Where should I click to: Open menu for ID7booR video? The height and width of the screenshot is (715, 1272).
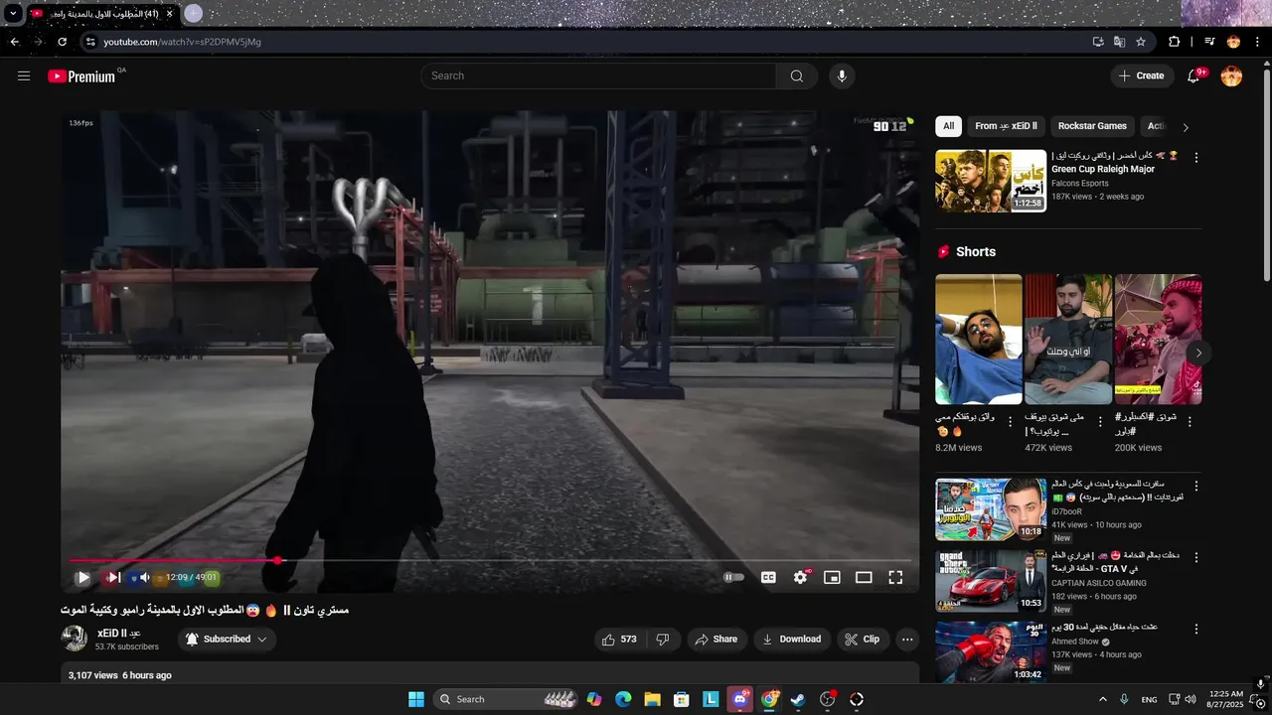pyautogui.click(x=1195, y=487)
